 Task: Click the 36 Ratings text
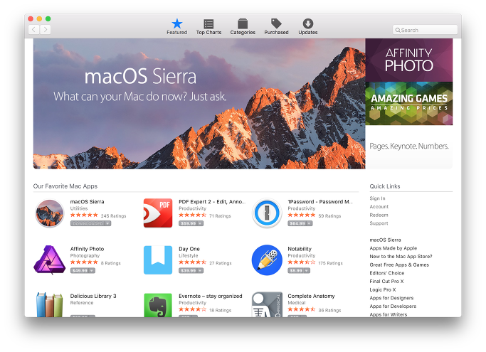tap(329, 310)
